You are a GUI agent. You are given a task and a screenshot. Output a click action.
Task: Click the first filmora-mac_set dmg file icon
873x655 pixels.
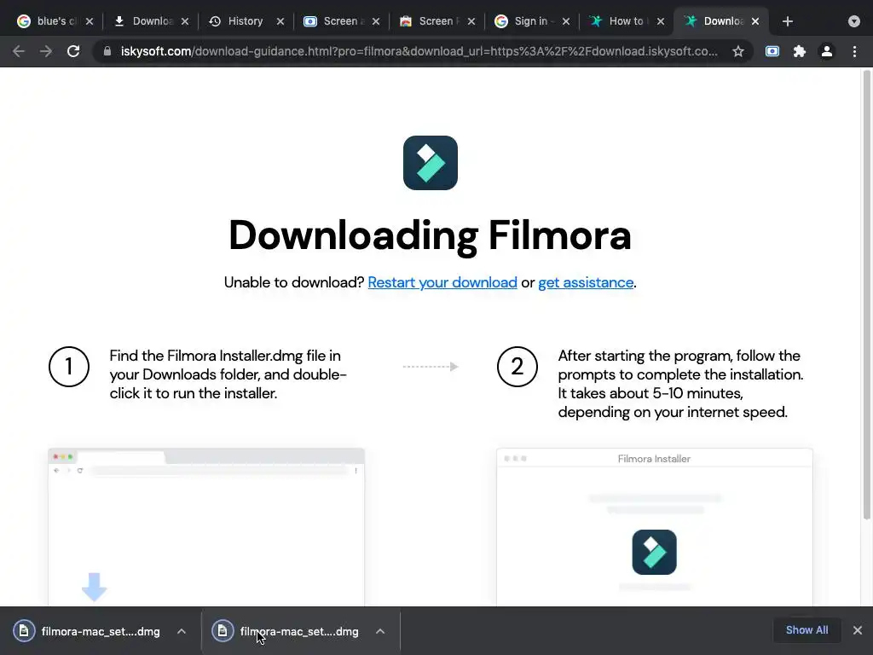[24, 631]
